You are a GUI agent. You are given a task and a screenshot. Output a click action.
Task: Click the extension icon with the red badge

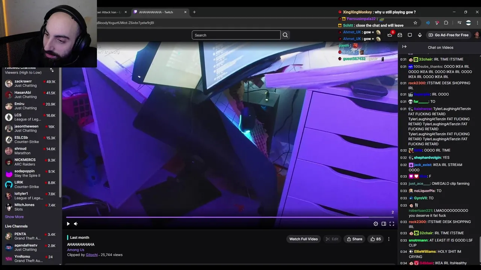point(437,23)
